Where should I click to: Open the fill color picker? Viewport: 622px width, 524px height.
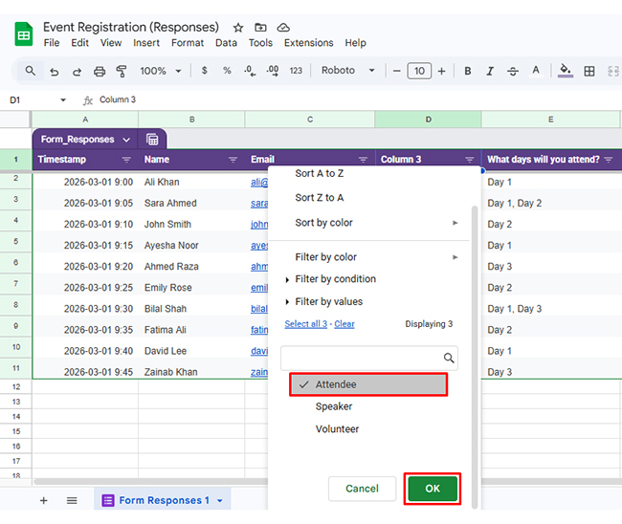tap(566, 71)
